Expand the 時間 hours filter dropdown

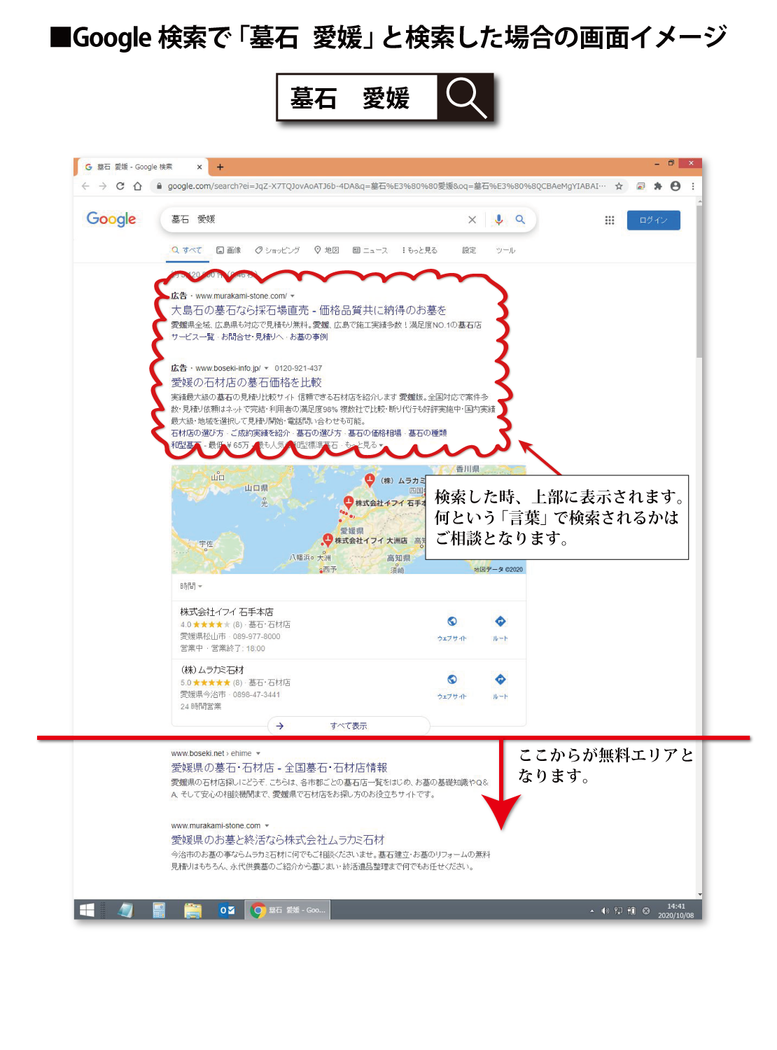point(191,587)
